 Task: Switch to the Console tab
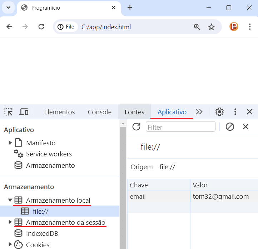click(100, 112)
